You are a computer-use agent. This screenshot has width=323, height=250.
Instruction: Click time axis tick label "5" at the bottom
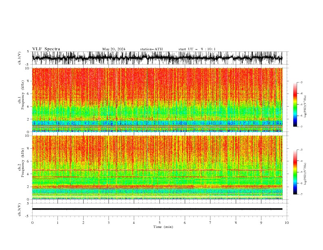(159, 223)
